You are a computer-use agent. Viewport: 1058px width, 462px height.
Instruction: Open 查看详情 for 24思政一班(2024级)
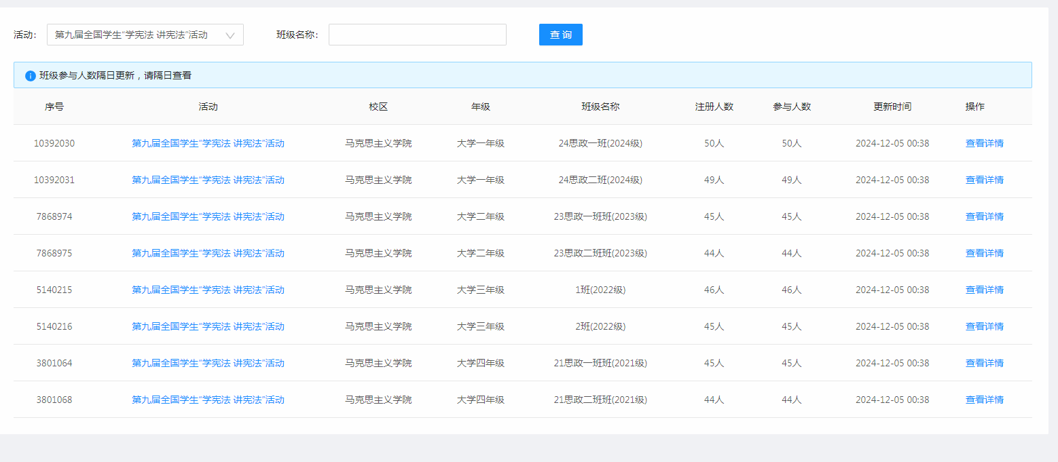(x=984, y=143)
